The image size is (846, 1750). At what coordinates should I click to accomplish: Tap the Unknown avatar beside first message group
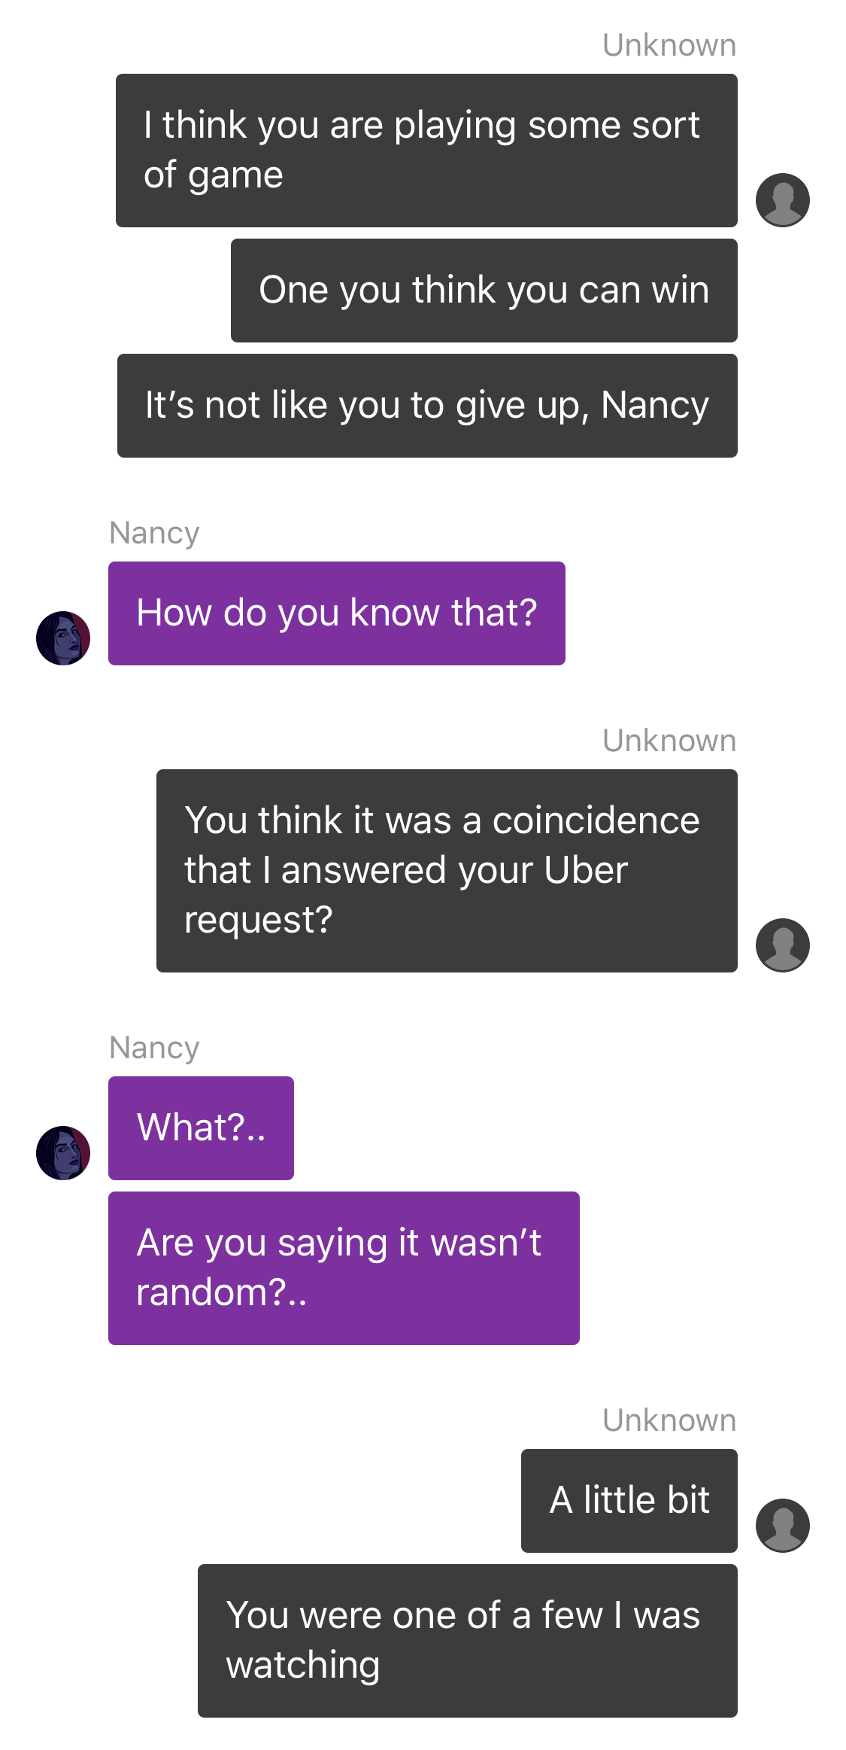tap(782, 200)
